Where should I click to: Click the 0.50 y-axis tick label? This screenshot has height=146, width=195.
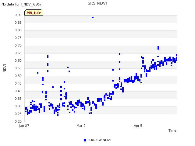tap(18, 76)
